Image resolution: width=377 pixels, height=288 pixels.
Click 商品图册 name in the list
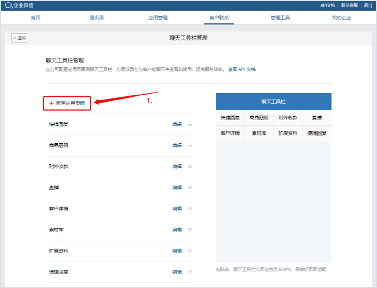pos(59,145)
